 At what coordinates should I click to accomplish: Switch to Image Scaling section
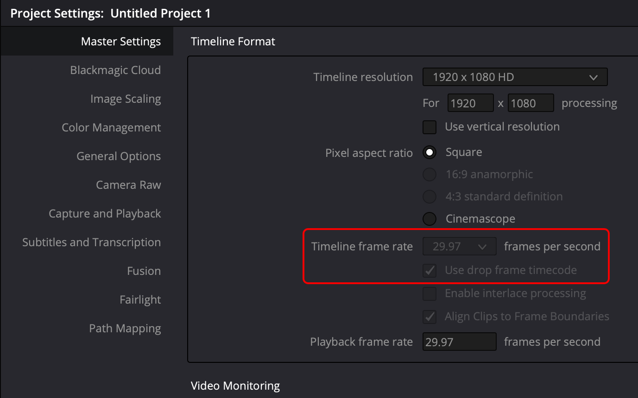click(126, 99)
